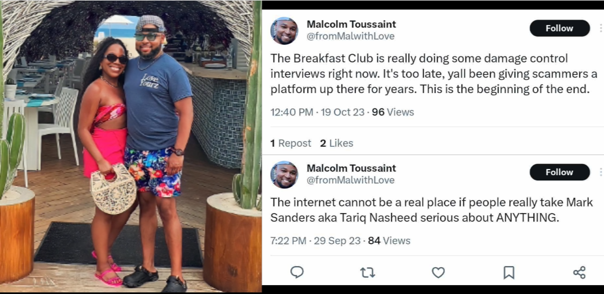The height and width of the screenshot is (294, 604).
Task: Open Malcolm Toussaint name on the Breakfast Club tweet
Action: tap(351, 25)
